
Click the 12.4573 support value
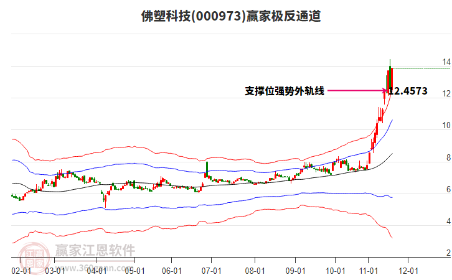tap(408, 91)
